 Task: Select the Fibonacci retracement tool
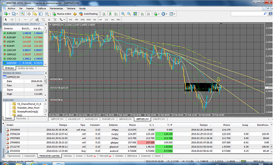pyautogui.click(x=43, y=19)
